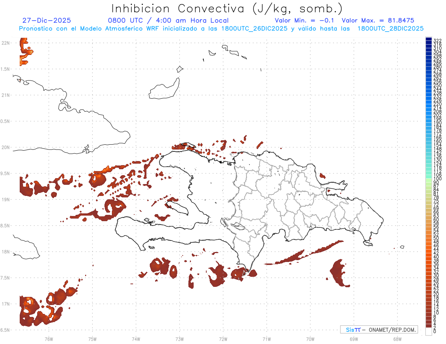Click the 21N latitude label
Viewport: 446px width, 344px height.
pyautogui.click(x=6, y=95)
